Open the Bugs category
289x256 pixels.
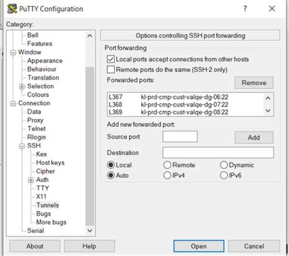tap(43, 214)
